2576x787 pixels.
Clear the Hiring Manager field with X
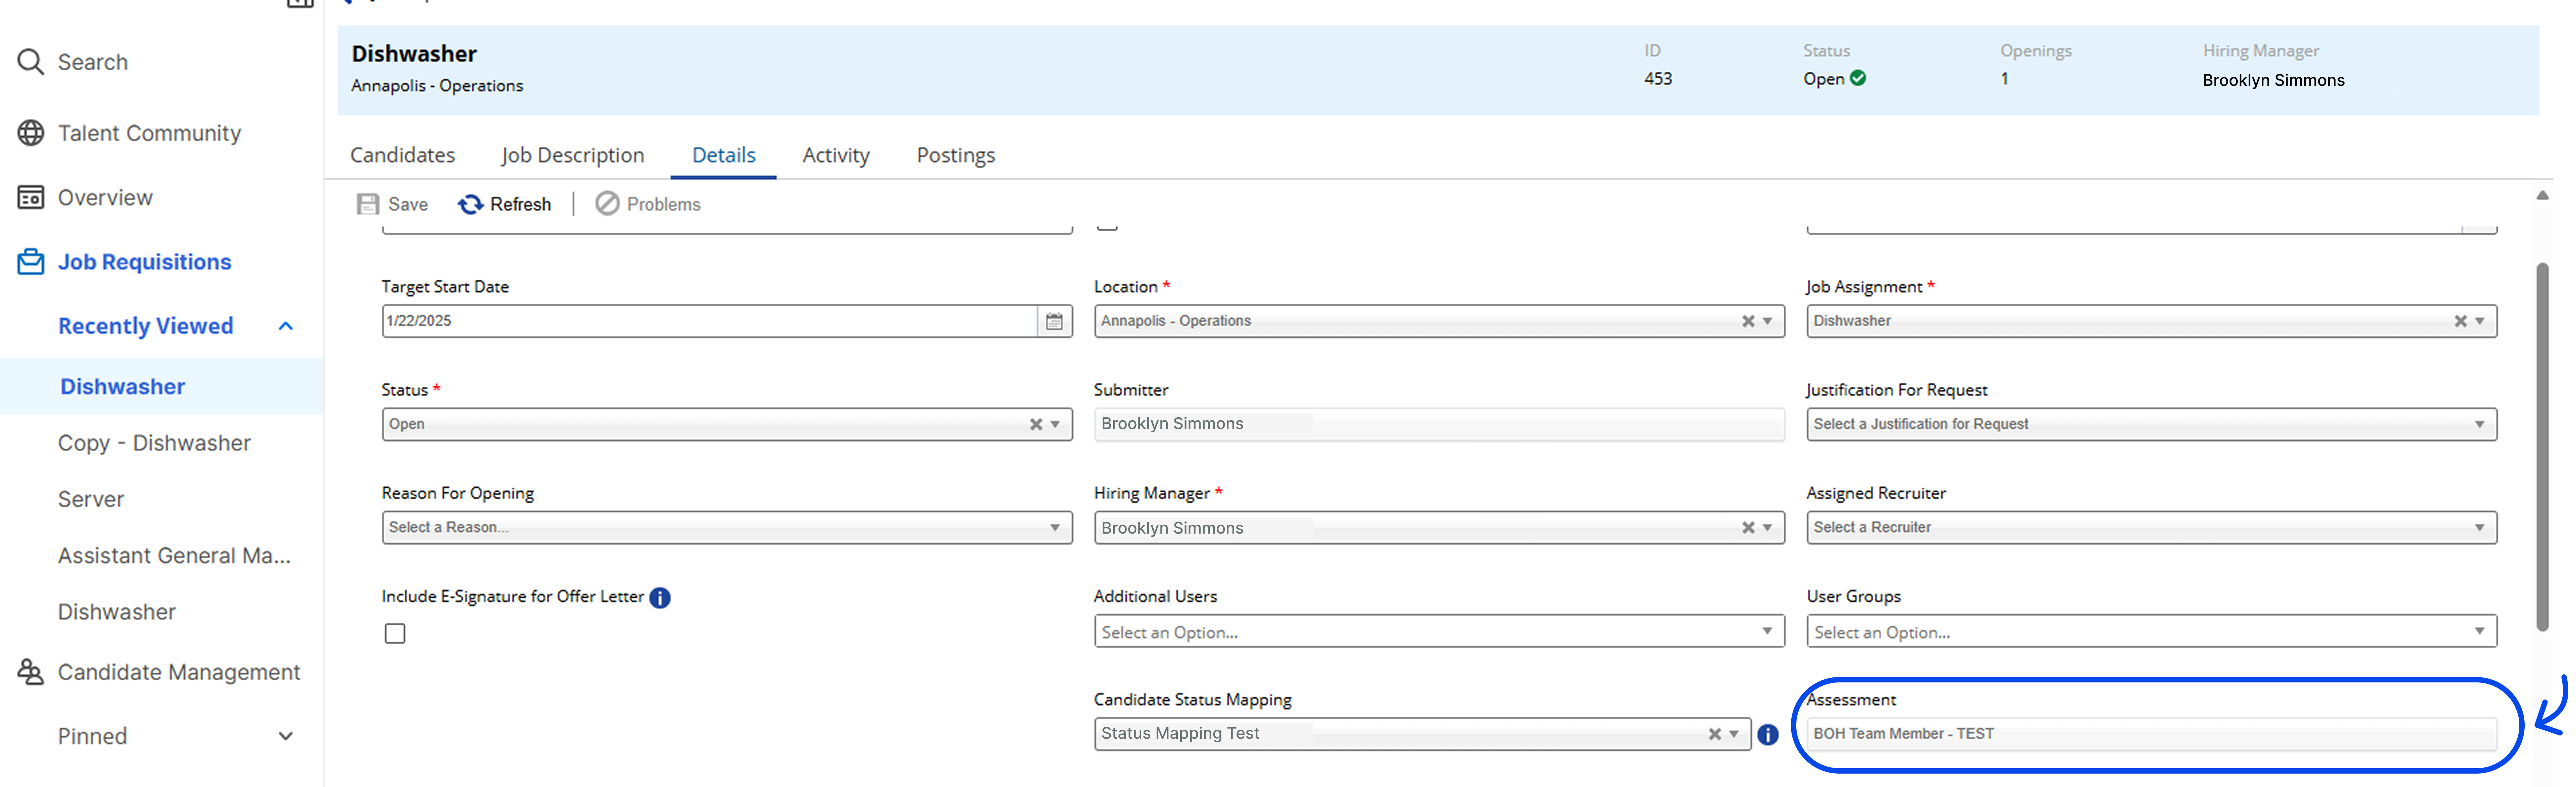[1748, 528]
